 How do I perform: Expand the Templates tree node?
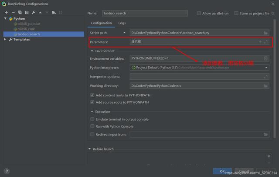coord(5,39)
